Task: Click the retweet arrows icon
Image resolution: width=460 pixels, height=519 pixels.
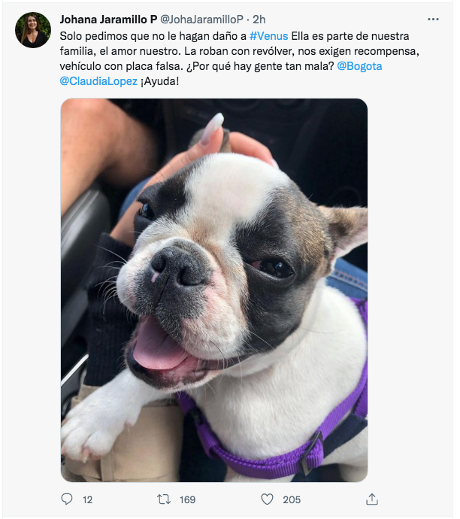Action: click(164, 499)
